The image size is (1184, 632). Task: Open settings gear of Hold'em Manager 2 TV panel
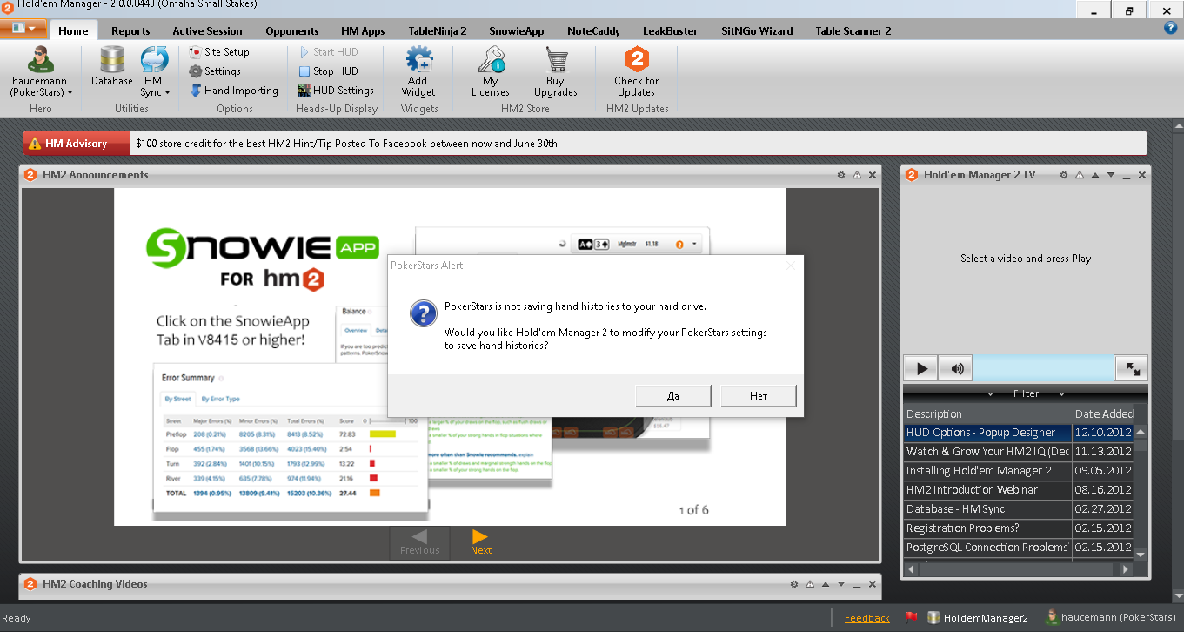pyautogui.click(x=1063, y=175)
